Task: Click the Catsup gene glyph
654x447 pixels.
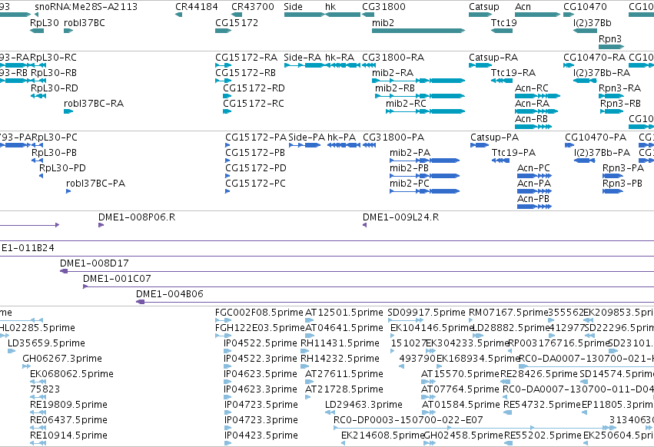Action: click(480, 15)
